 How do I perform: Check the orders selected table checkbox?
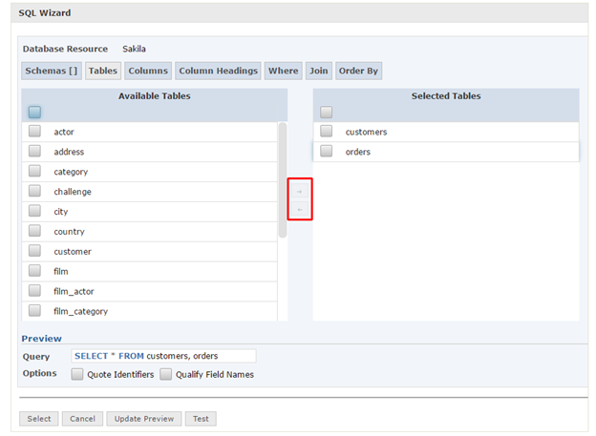click(326, 151)
